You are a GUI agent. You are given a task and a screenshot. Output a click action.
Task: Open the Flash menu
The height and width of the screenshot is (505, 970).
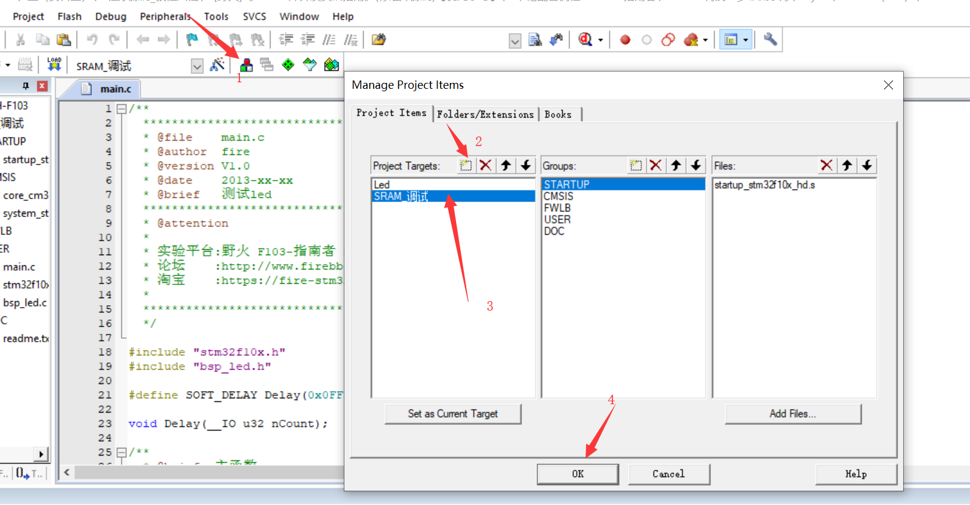[69, 17]
